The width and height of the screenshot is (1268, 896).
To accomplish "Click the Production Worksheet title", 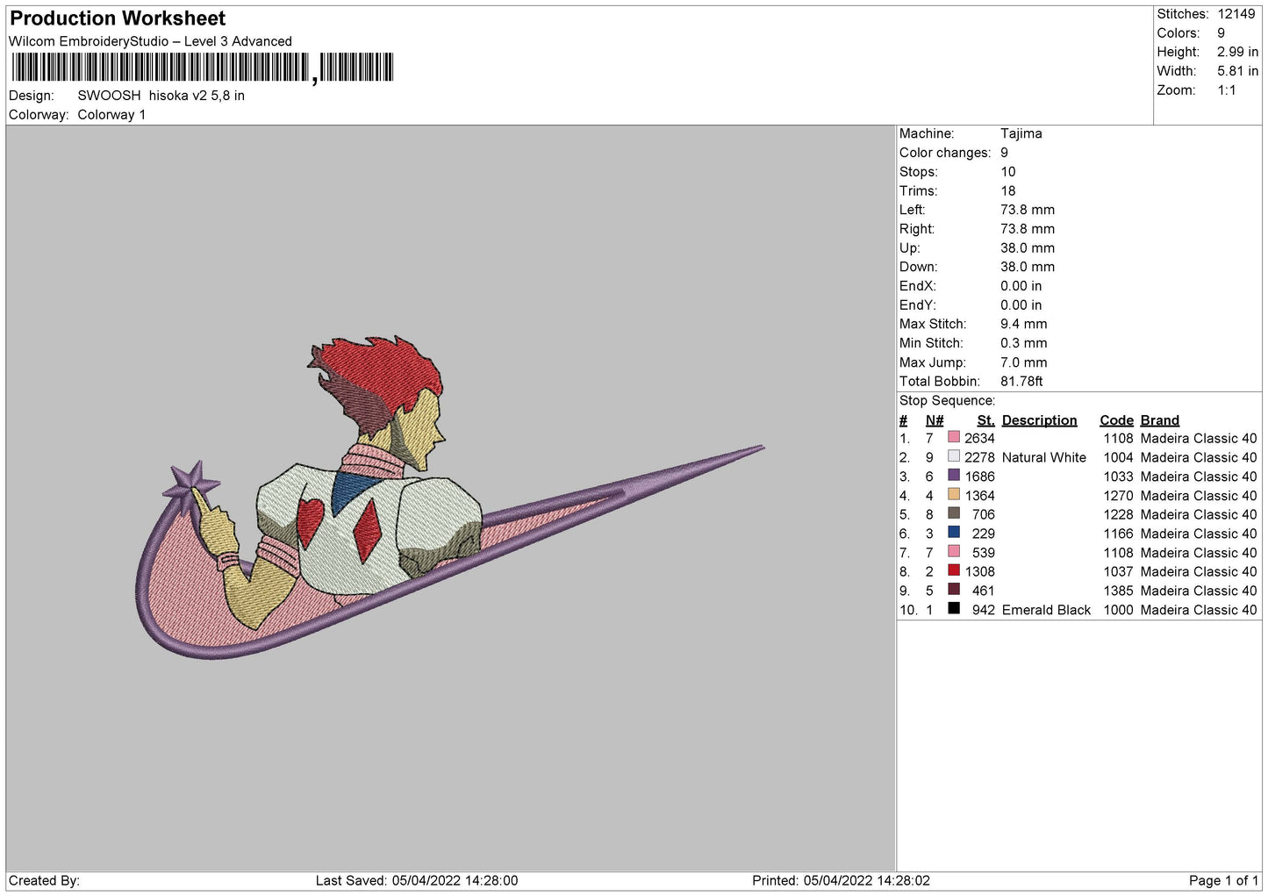I will (x=118, y=18).
